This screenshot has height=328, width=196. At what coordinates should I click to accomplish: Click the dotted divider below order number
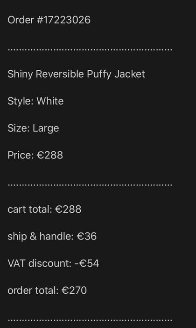coord(90,50)
